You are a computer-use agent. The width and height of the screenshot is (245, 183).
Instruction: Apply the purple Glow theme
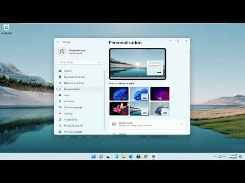point(160,94)
